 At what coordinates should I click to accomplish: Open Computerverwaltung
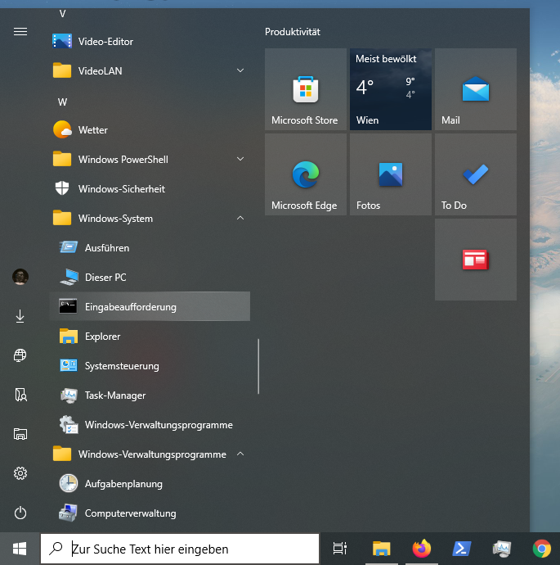pos(150,513)
